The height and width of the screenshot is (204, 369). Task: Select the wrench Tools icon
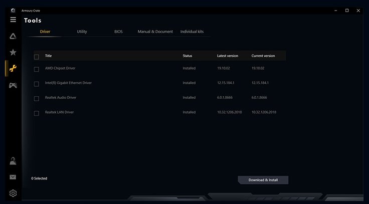[13, 69]
